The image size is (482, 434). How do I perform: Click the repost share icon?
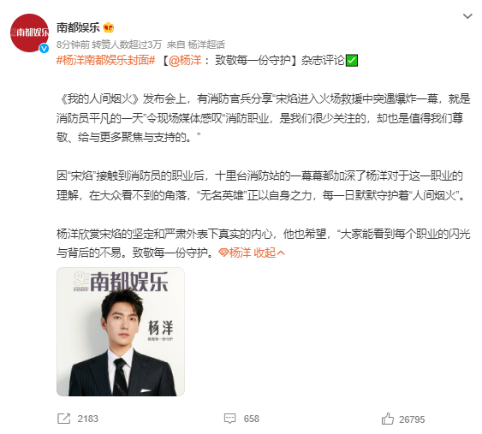[63, 419]
